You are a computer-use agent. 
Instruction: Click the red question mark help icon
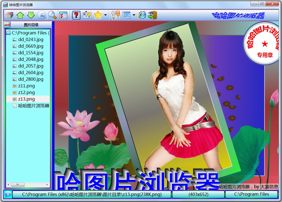click(x=76, y=15)
